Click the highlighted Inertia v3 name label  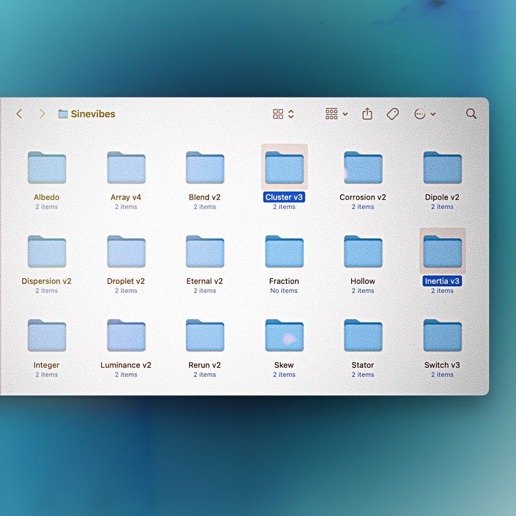(x=442, y=281)
